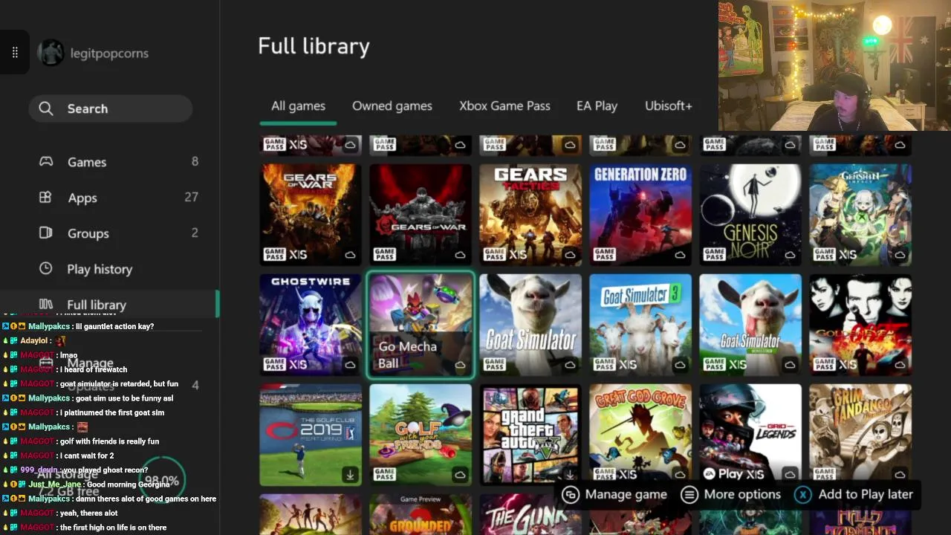The height and width of the screenshot is (535, 951).
Task: Open the Ubisoft+ tab
Action: click(669, 106)
